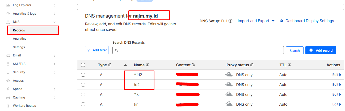Click the info icon beside Proxy status header
The image size is (345, 111).
[x=252, y=65]
